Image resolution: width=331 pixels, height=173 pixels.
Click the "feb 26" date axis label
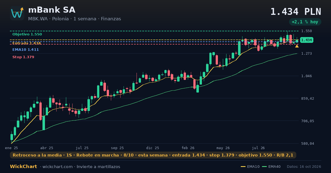click(x=188, y=148)
